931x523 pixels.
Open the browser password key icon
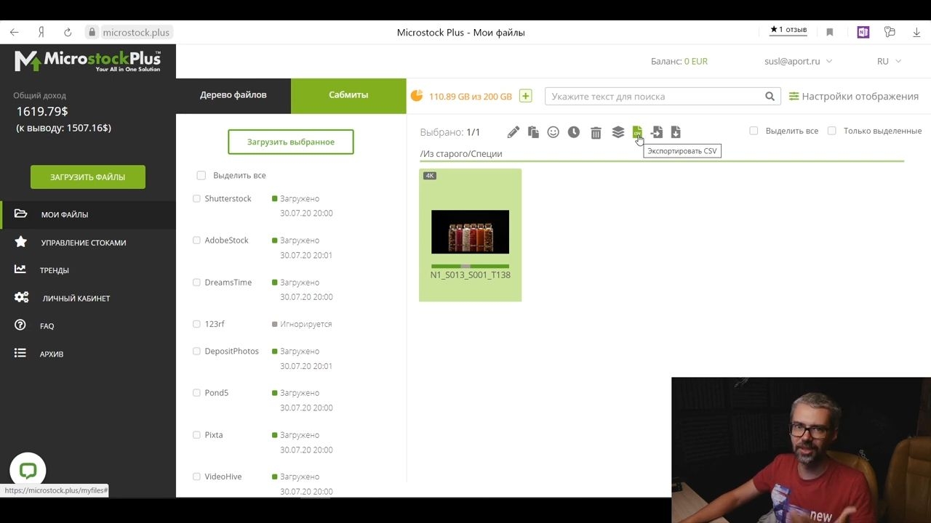890,32
